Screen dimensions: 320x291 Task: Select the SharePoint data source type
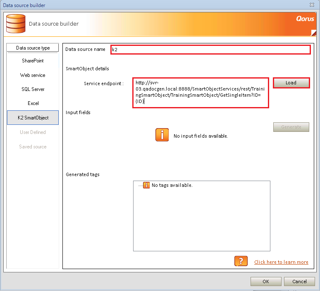click(x=33, y=61)
